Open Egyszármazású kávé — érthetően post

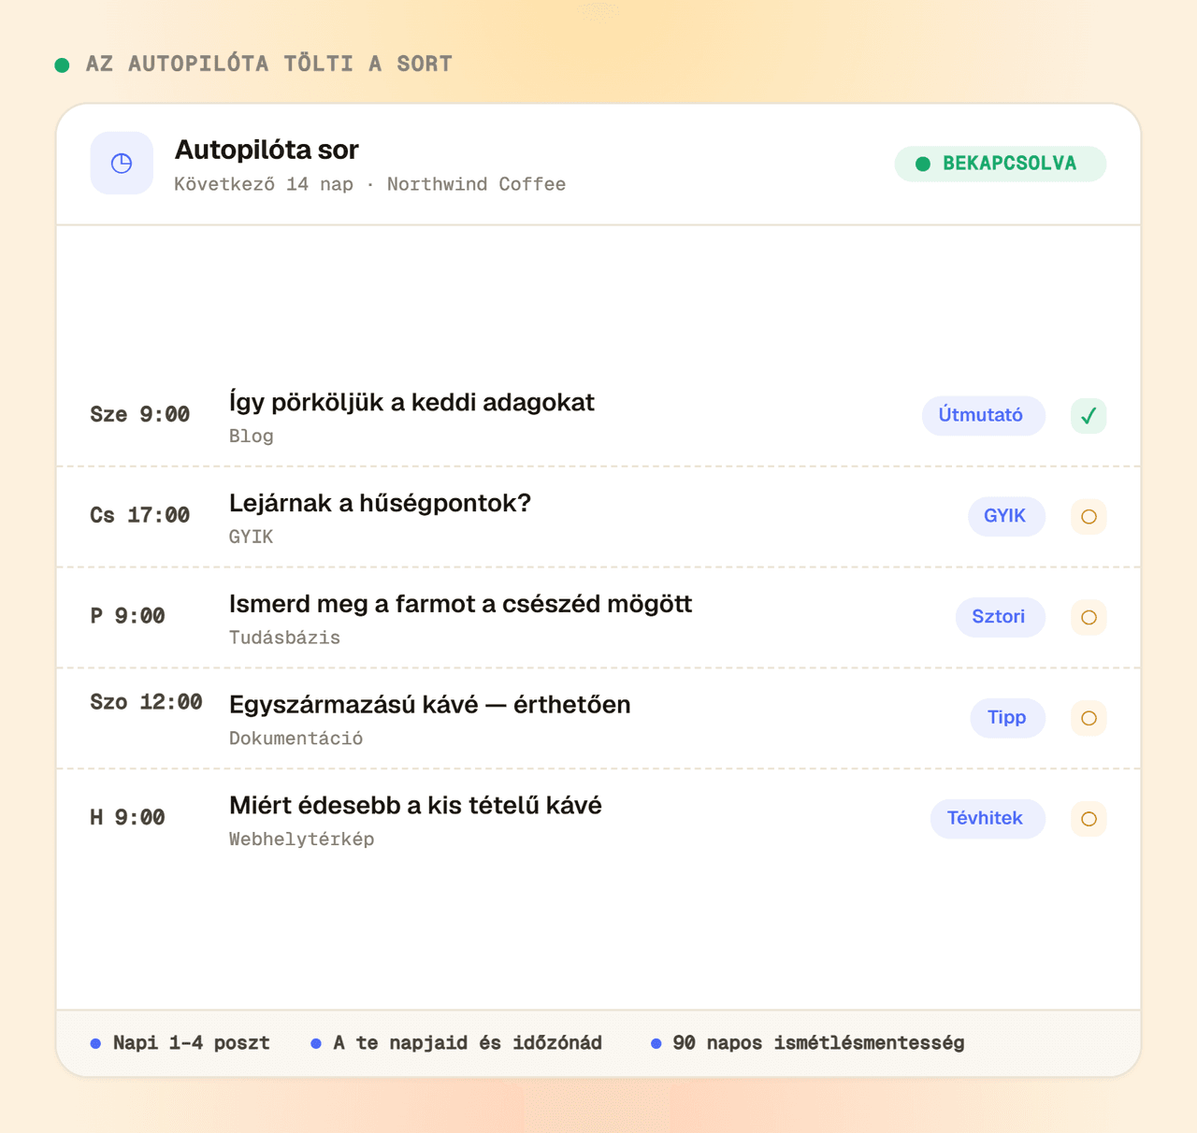429,705
